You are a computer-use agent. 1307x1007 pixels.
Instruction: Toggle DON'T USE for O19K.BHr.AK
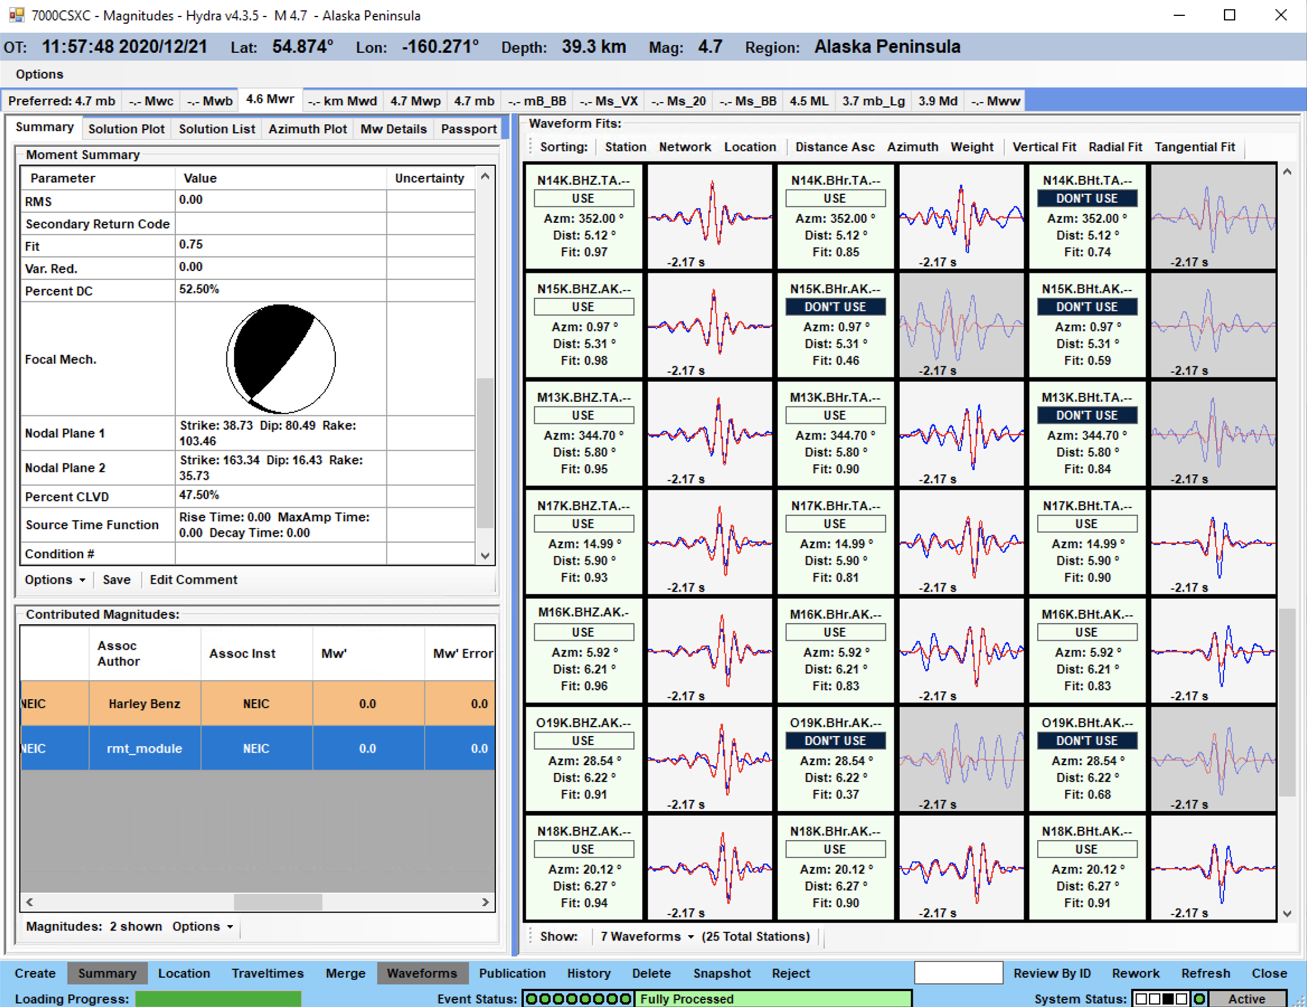(835, 741)
